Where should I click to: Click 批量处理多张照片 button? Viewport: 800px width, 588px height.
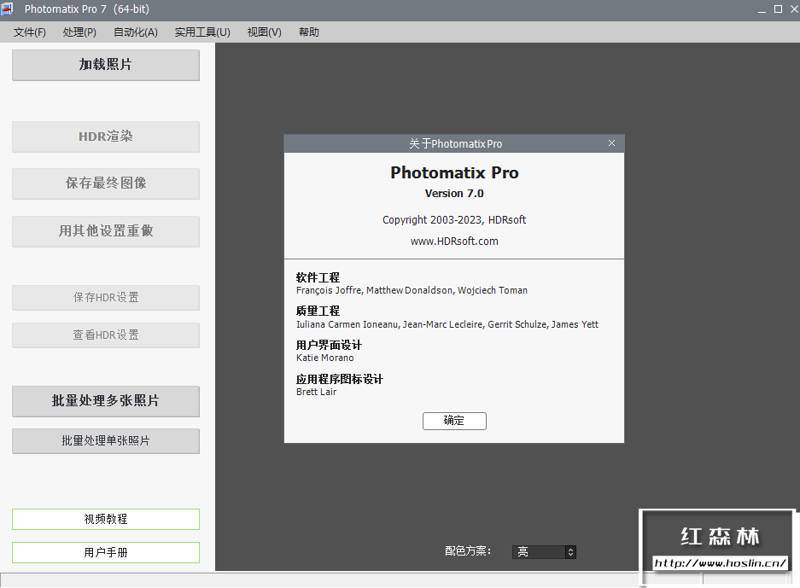(106, 401)
